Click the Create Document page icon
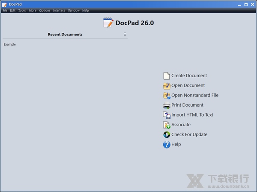Image resolution: width=257 pixels, height=192 pixels. pyautogui.click(x=167, y=76)
